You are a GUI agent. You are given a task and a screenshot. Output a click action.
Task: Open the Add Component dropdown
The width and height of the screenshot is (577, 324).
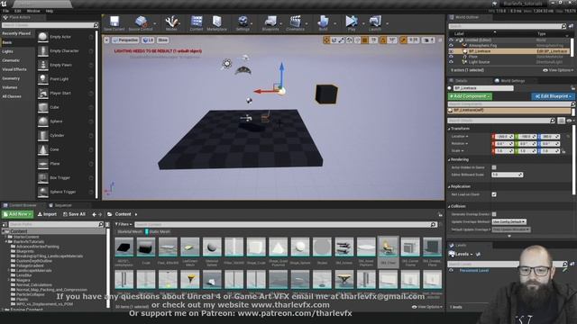pos(470,96)
